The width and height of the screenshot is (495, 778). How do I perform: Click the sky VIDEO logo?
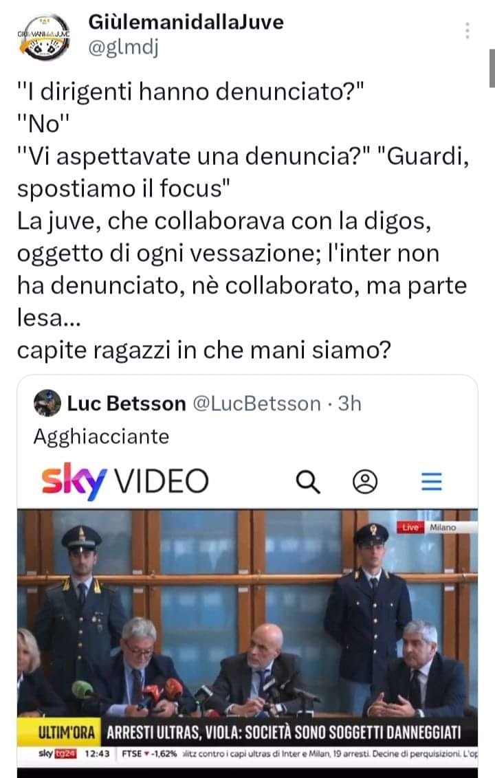point(125,481)
